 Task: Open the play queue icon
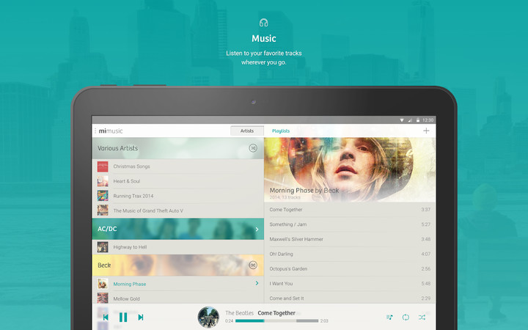click(x=389, y=318)
